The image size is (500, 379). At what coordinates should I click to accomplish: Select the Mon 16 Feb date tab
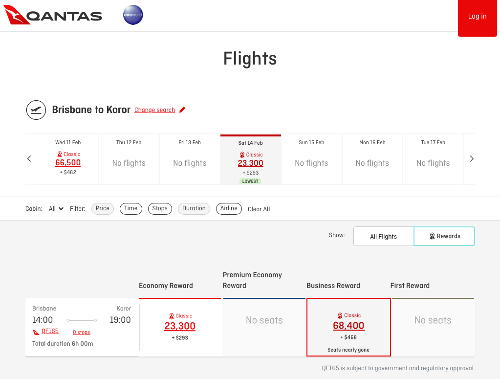(372, 159)
